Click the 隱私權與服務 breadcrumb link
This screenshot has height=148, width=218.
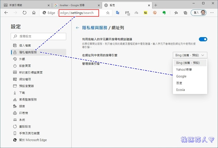[x=95, y=28]
